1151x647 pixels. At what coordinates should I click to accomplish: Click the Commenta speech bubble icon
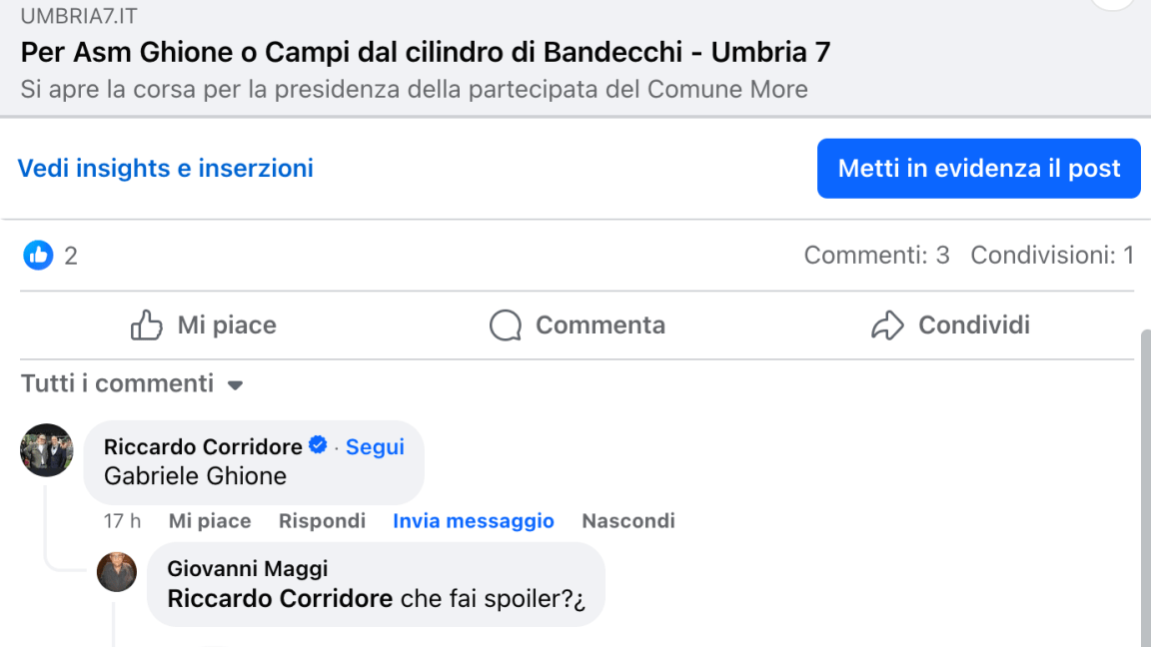coord(506,325)
